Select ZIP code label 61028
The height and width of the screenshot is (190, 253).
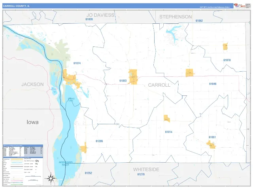point(89,19)
